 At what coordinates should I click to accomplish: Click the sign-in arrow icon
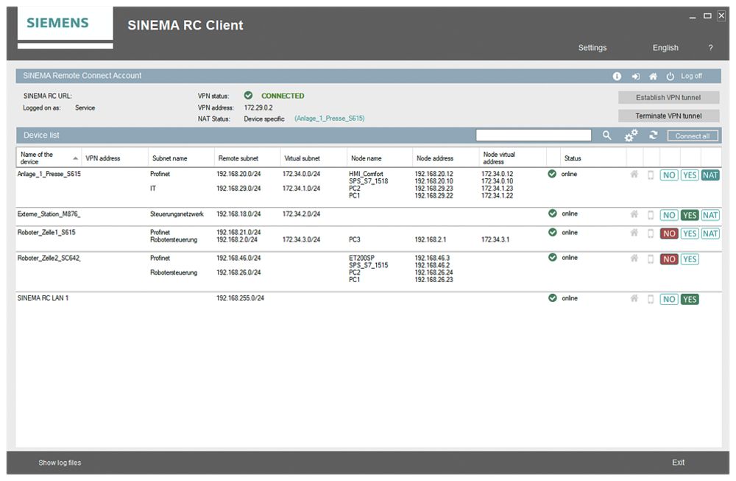[635, 76]
